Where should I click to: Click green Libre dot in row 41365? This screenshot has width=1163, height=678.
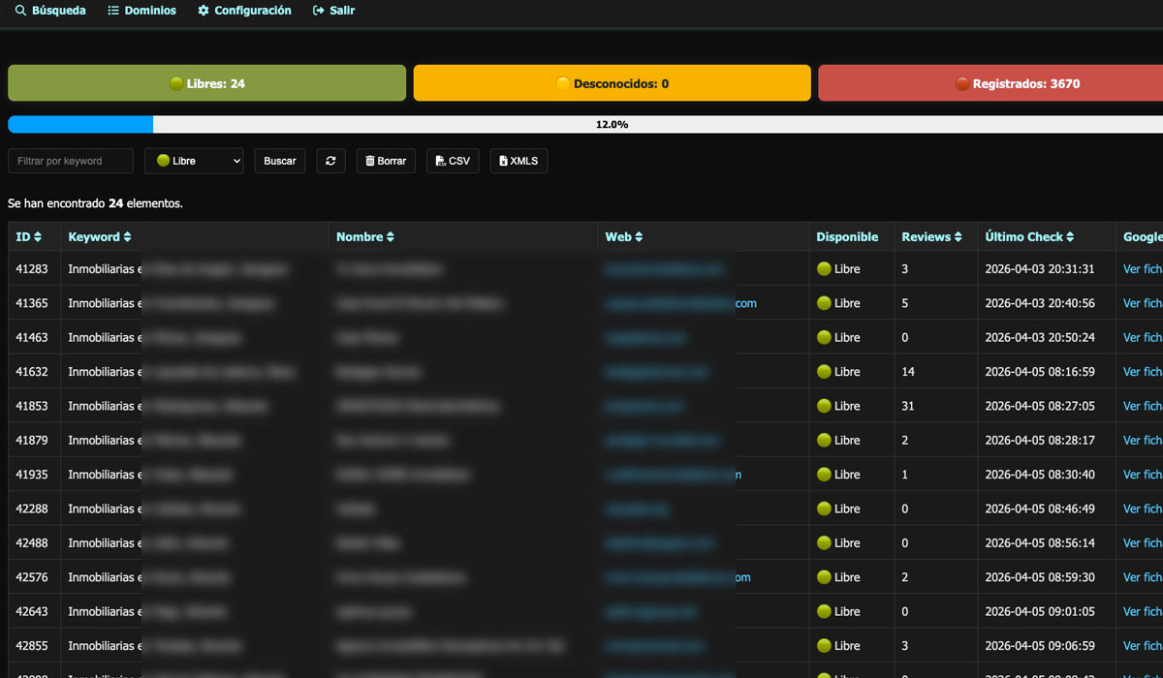pos(824,303)
